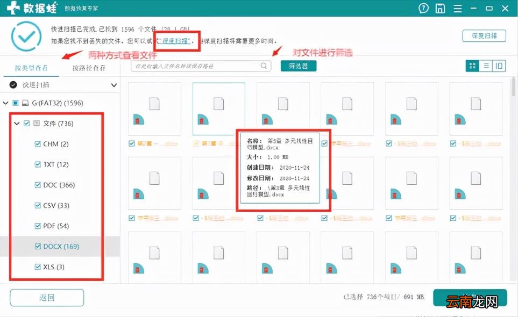Click into the file name search field

pos(201,66)
